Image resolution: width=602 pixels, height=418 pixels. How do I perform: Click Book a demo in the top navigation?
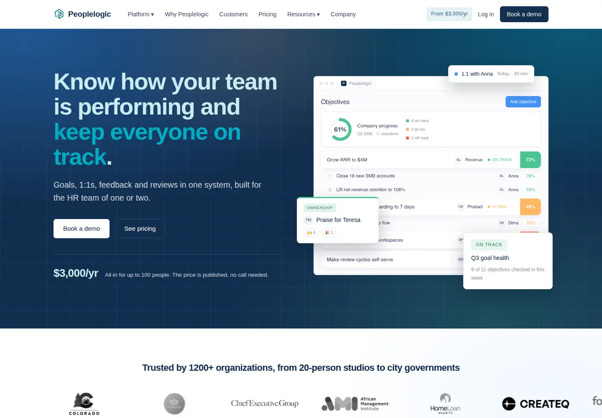(524, 14)
